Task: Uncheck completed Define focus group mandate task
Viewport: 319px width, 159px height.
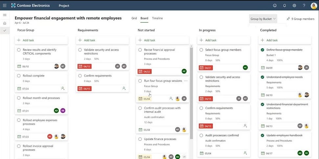Action: click(x=262, y=50)
